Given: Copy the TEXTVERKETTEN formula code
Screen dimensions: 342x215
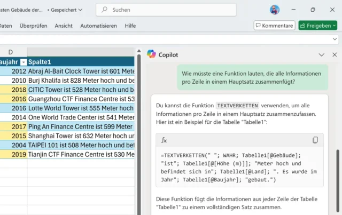Looking at the screenshot, I should [315, 140].
